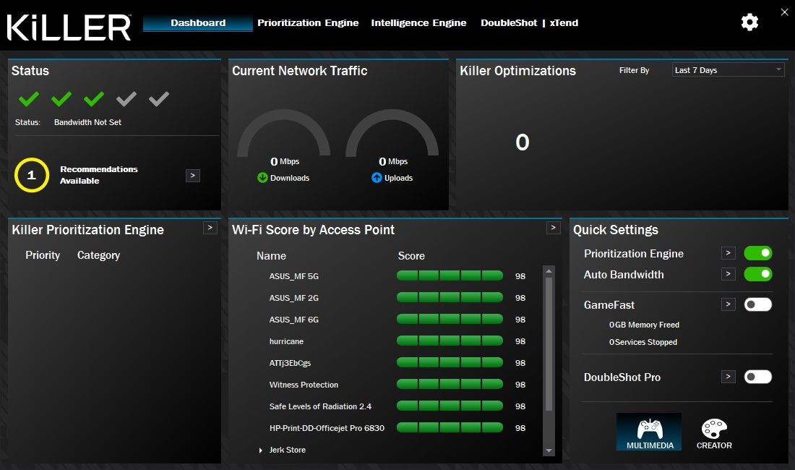Image resolution: width=795 pixels, height=470 pixels.
Task: Click the Downloads traffic gauge
Action: pos(284,133)
